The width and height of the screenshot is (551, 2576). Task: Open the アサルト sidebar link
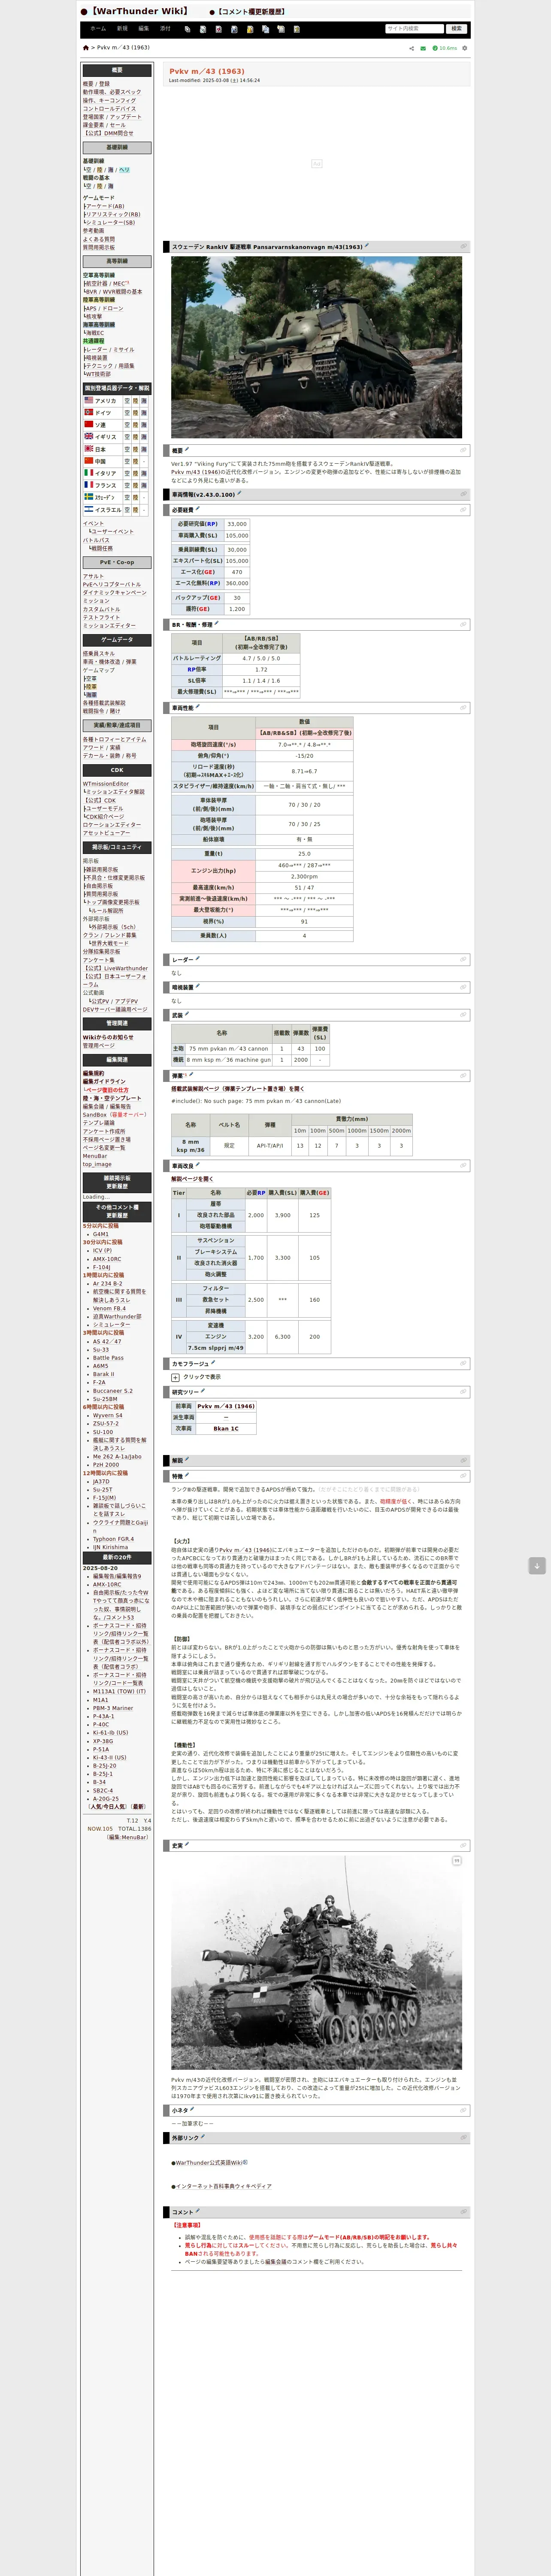click(x=93, y=576)
